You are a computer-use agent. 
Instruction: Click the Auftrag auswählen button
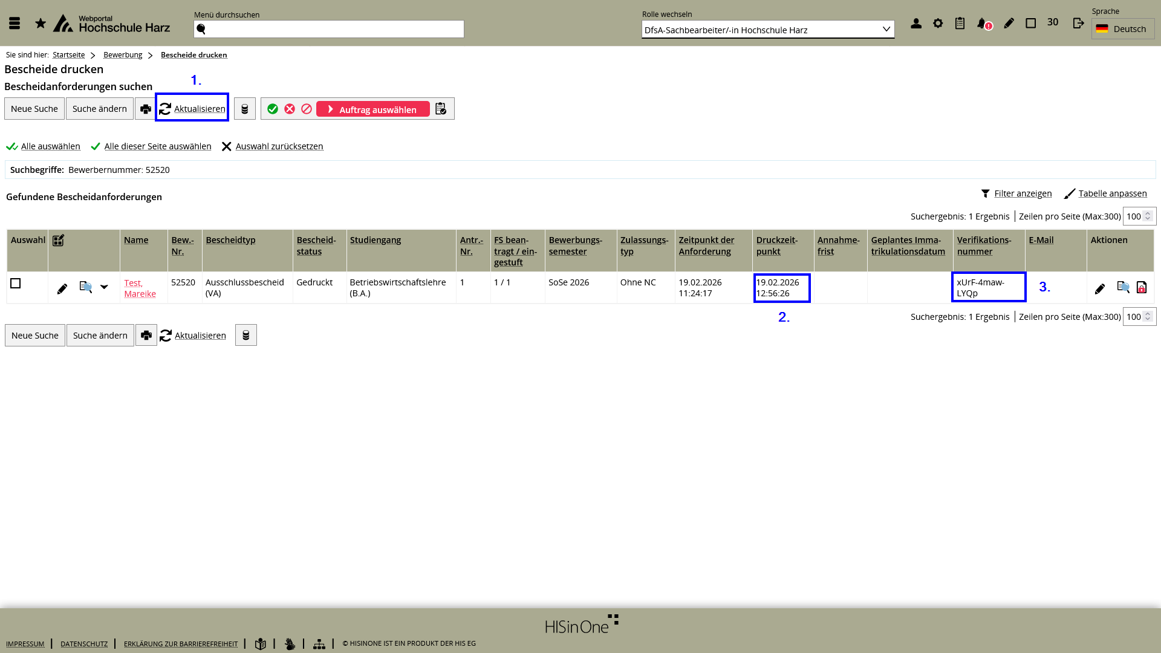click(x=372, y=109)
